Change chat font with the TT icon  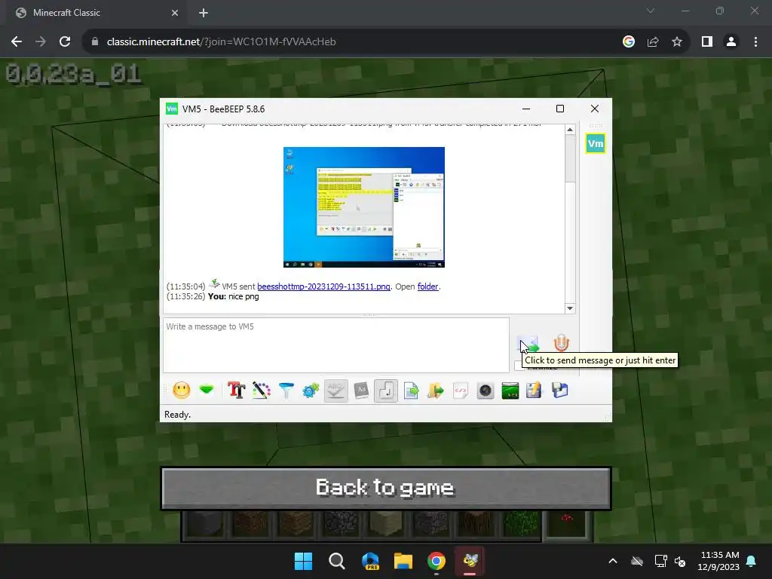236,391
